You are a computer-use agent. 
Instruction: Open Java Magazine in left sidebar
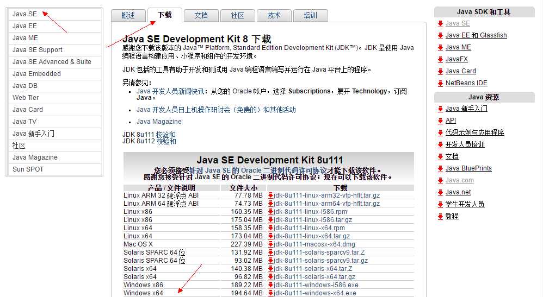[55, 157]
